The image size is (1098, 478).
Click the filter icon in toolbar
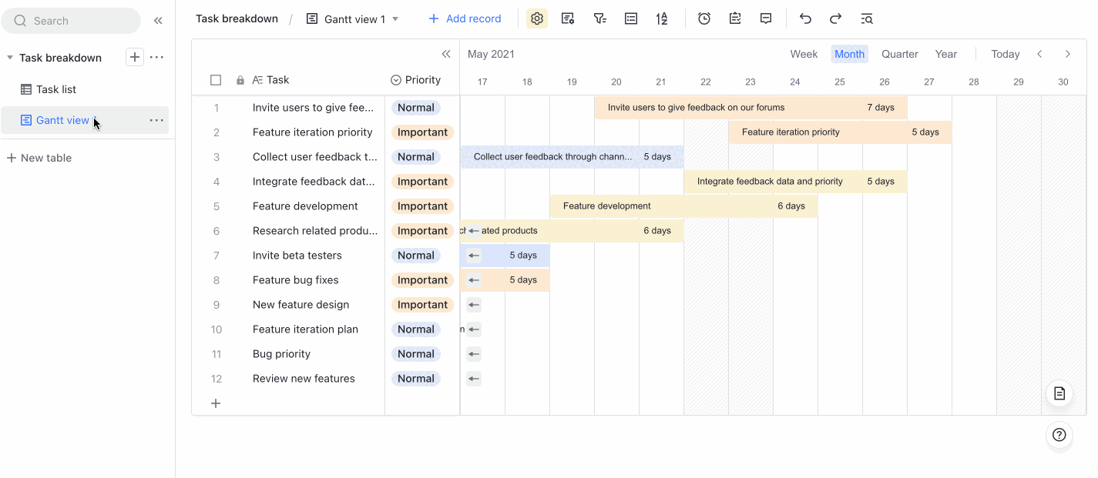tap(599, 19)
